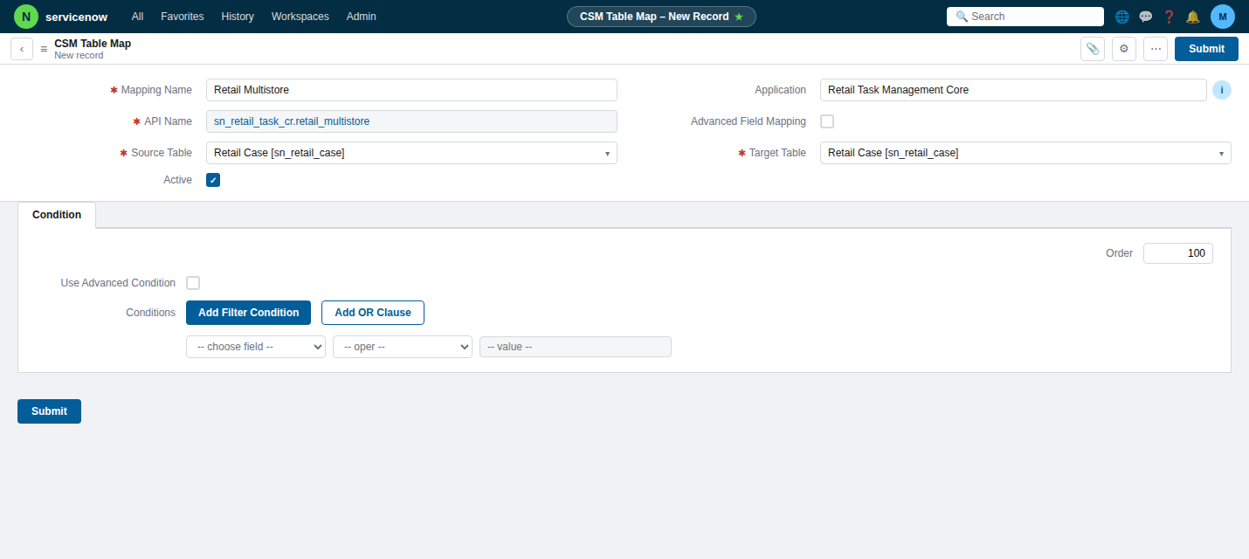This screenshot has width=1249, height=559.
Task: Click the ServiceNow logo icon
Action: pyautogui.click(x=26, y=17)
